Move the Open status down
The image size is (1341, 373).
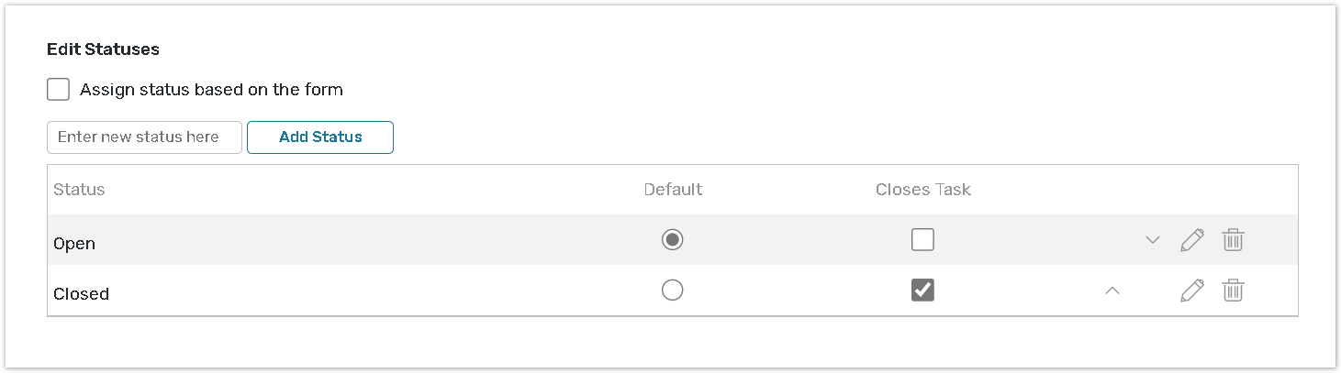(x=1153, y=241)
